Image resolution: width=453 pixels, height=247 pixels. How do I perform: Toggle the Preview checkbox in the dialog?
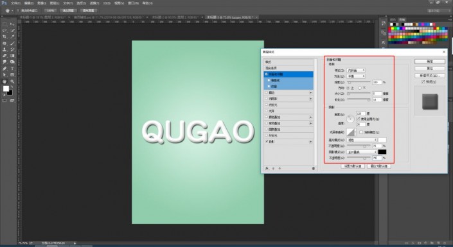pos(423,82)
